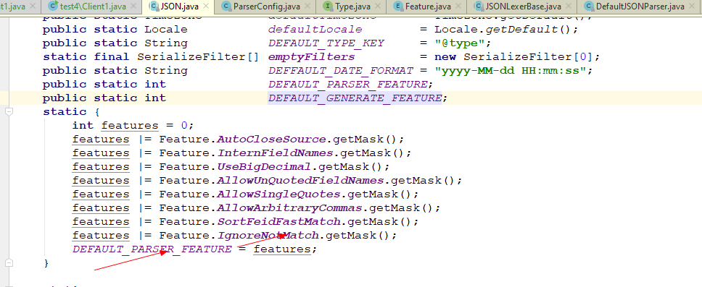Viewport: 702px width, 287px height.
Task: Click the DEFFAULT_DATE_FORMAT field name
Action: [x=340, y=70]
